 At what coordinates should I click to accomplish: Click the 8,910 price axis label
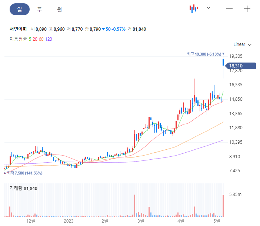click(x=235, y=156)
